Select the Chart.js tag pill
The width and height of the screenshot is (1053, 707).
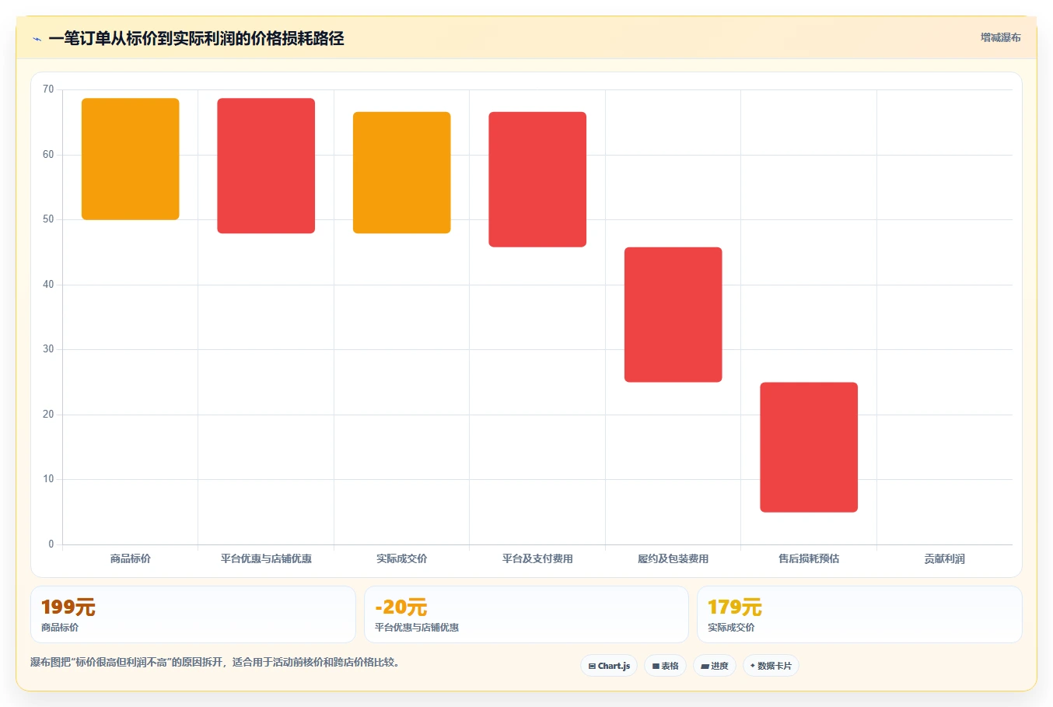609,666
